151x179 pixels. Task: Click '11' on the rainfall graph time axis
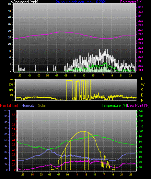[76, 175]
